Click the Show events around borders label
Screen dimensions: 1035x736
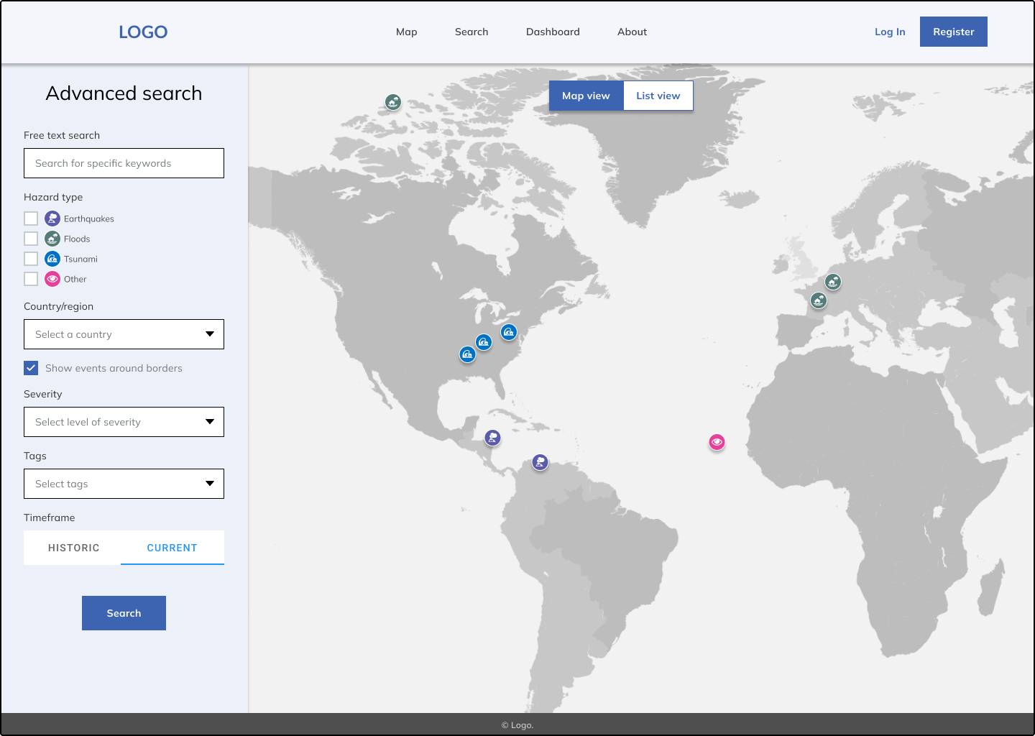pos(114,368)
